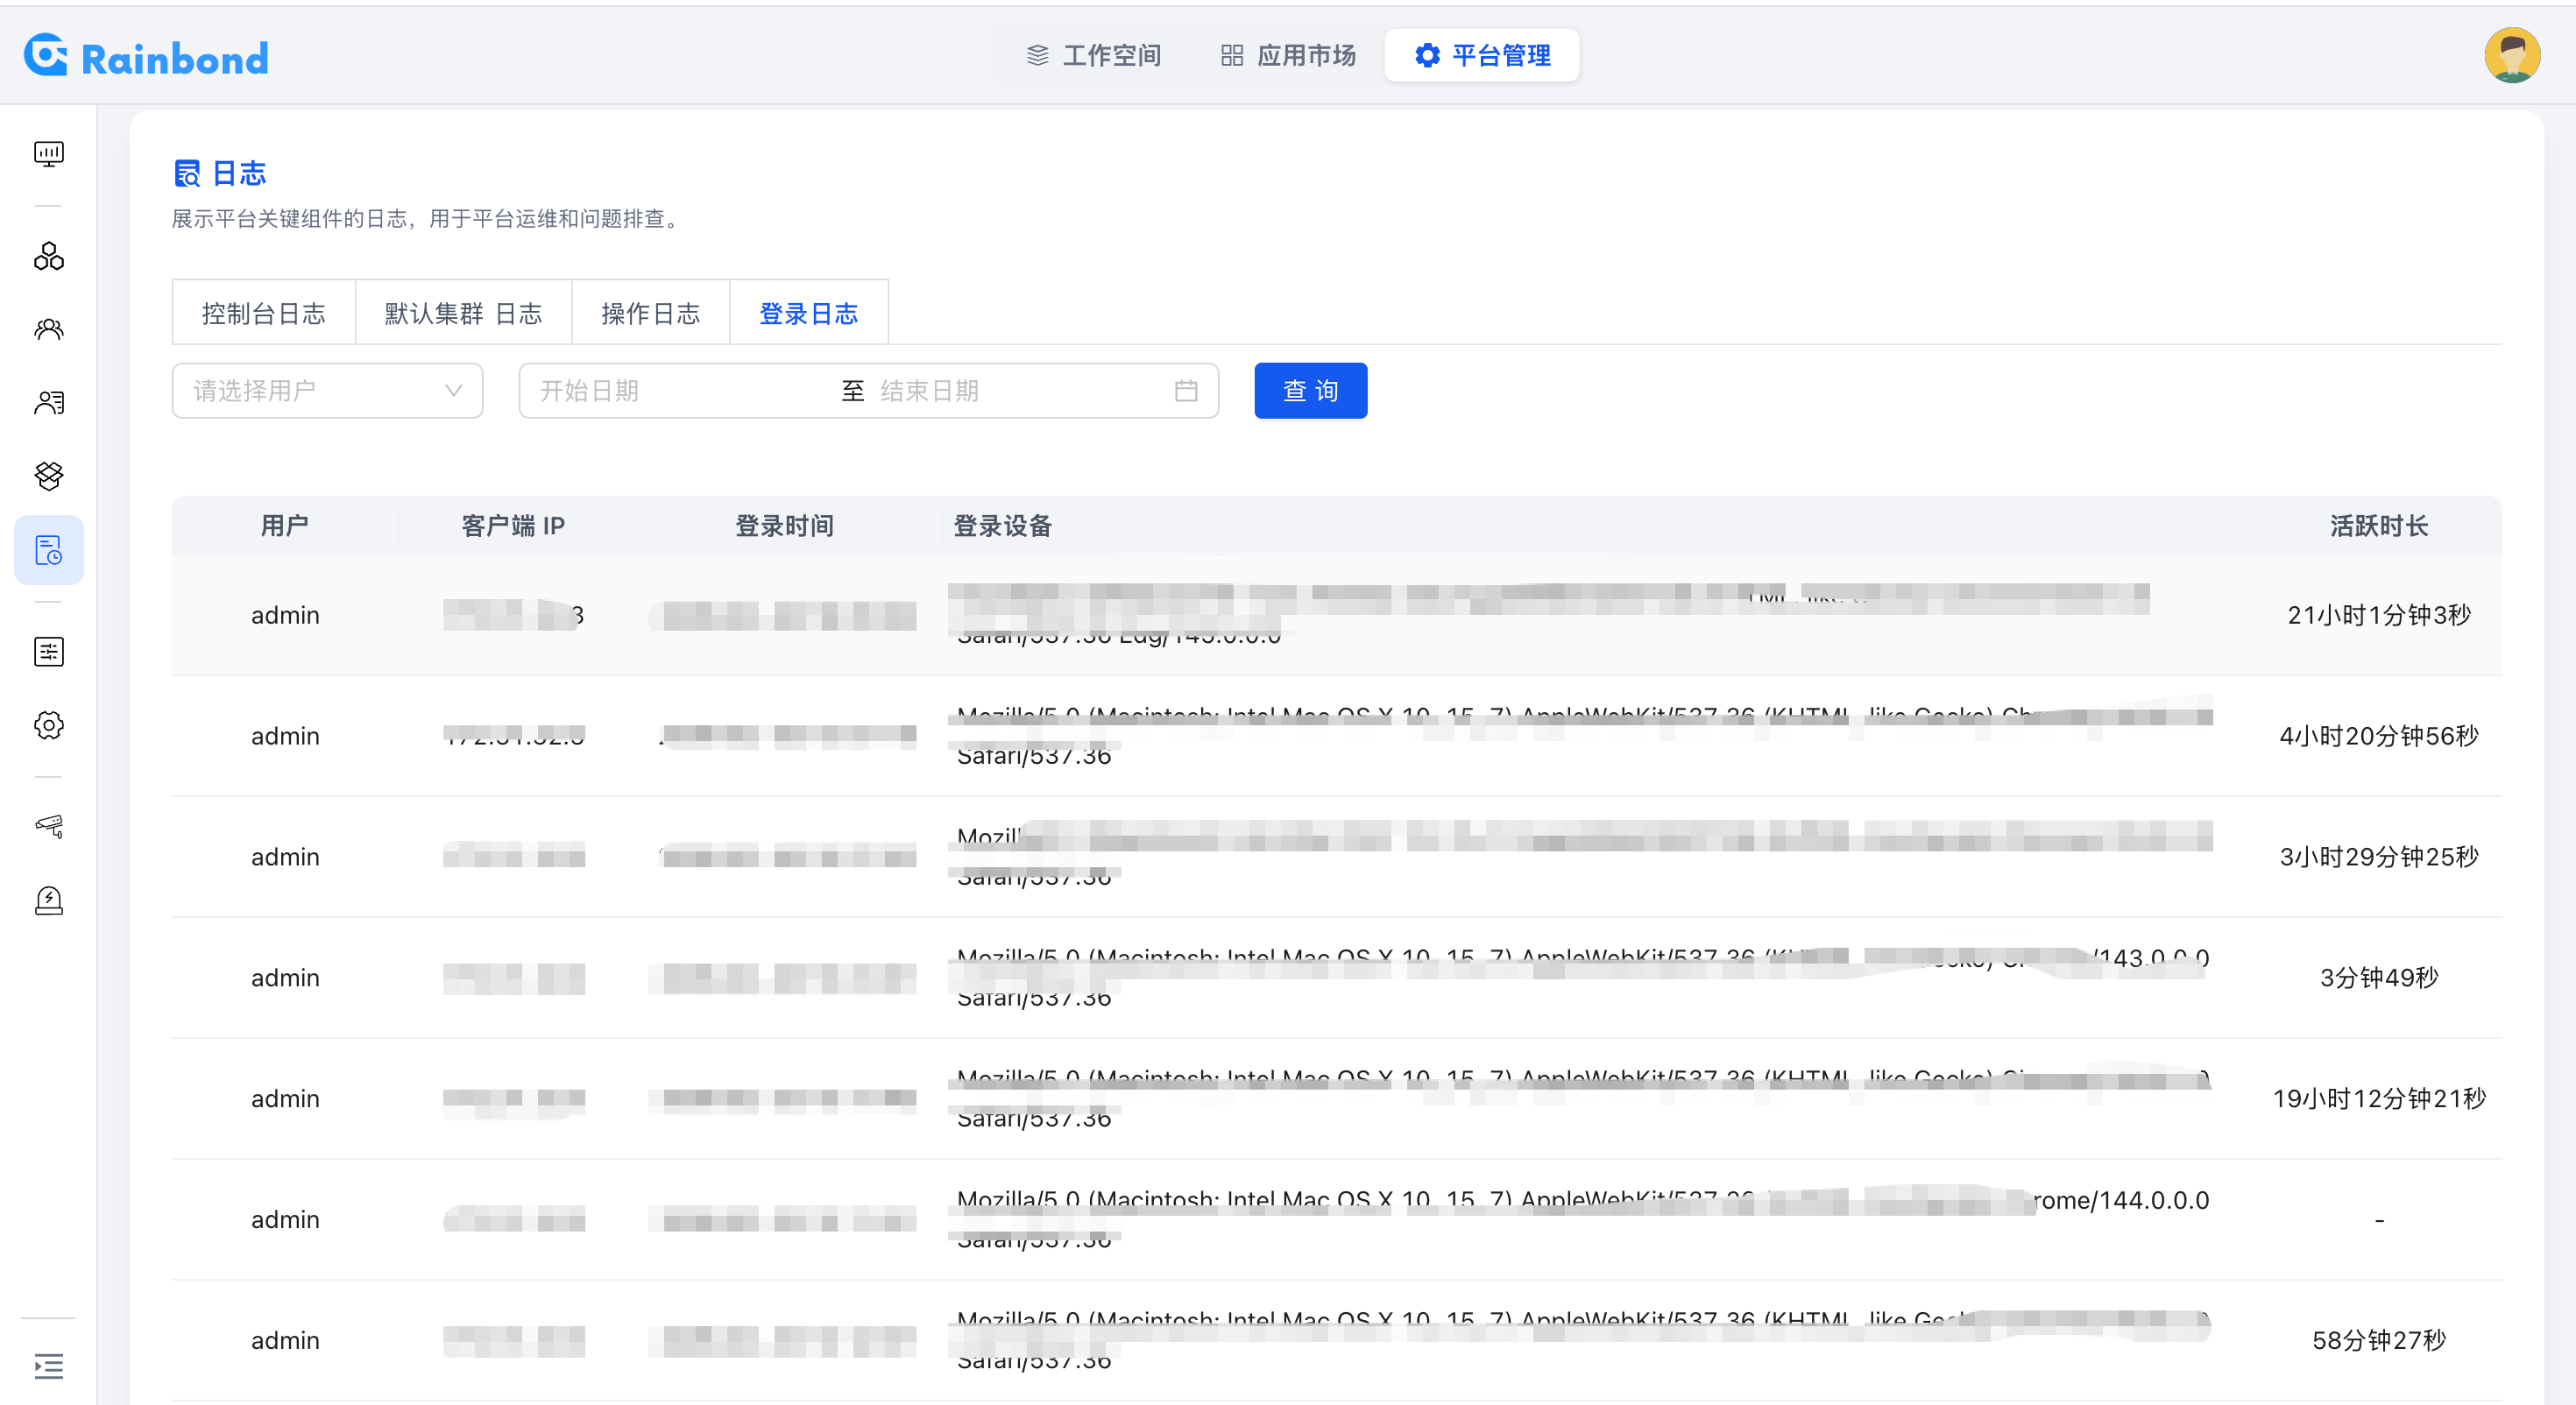This screenshot has width=2576, height=1405.
Task: Open the user list sidebar icon
Action: (x=48, y=402)
